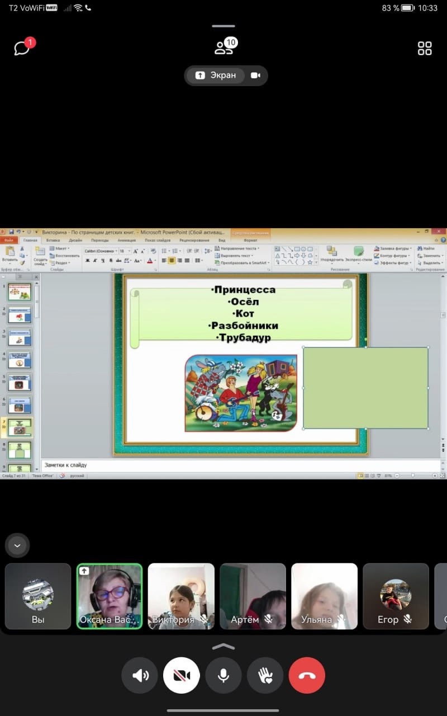Click the columns icon in paragraph group
Image resolution: width=447 pixels, height=716 pixels.
(x=197, y=260)
